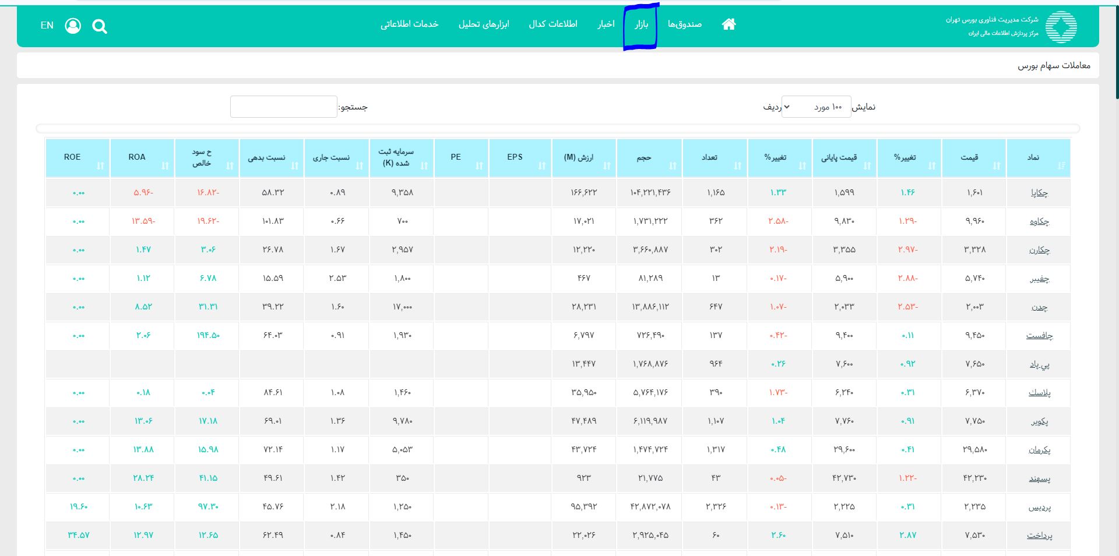This screenshot has height=556, width=1119.
Task: Focus the جستجو search field
Action: (284, 107)
